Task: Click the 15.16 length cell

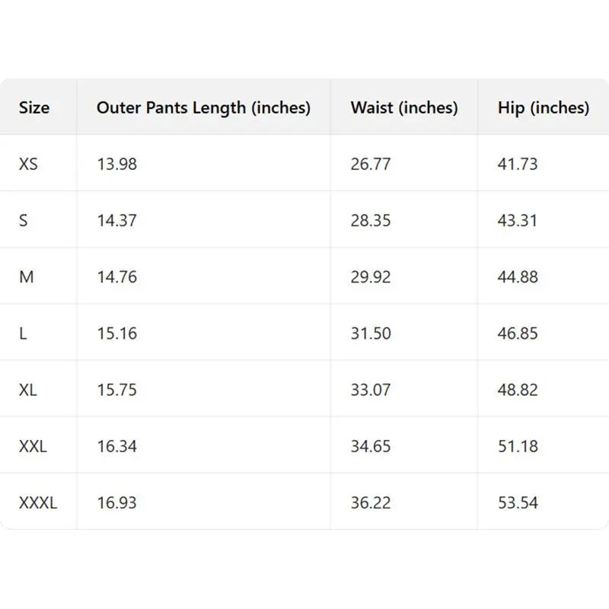Action: 117,333
